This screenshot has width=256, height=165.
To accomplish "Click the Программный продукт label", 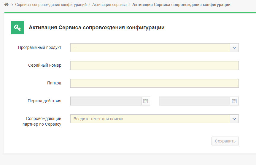I will pyautogui.click(x=40, y=48).
